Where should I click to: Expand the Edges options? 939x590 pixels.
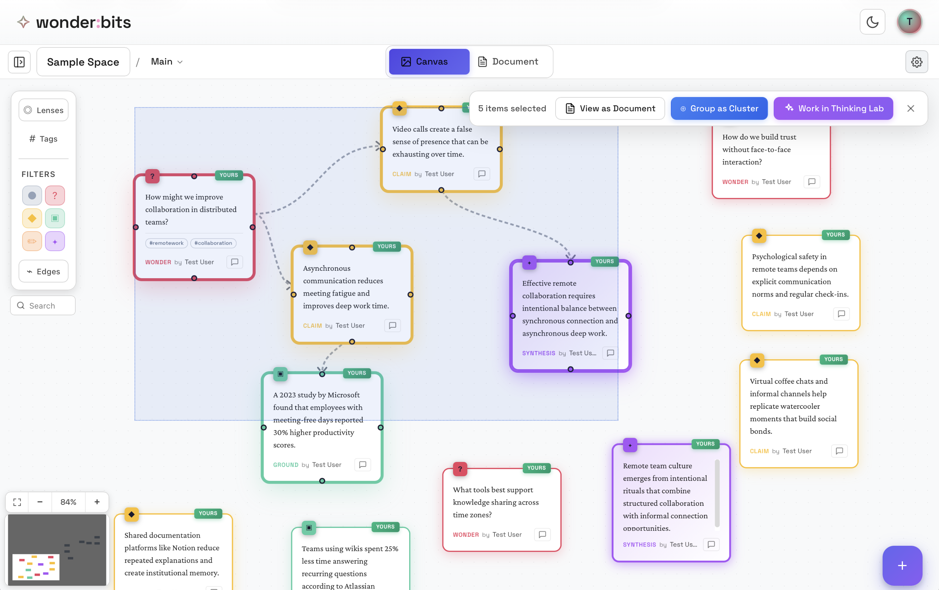[x=44, y=271]
